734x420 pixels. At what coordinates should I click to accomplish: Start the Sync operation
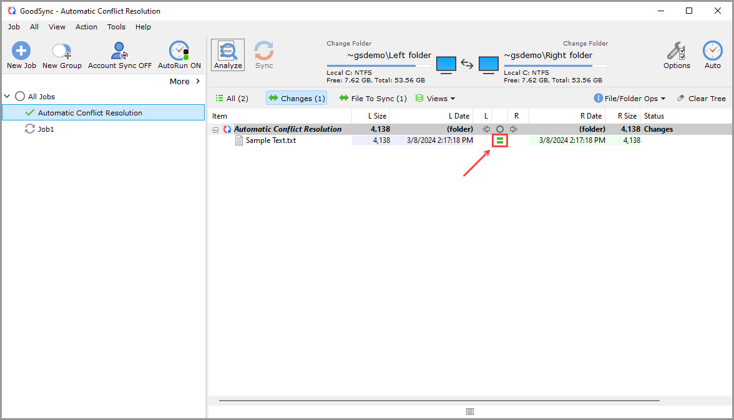click(263, 55)
